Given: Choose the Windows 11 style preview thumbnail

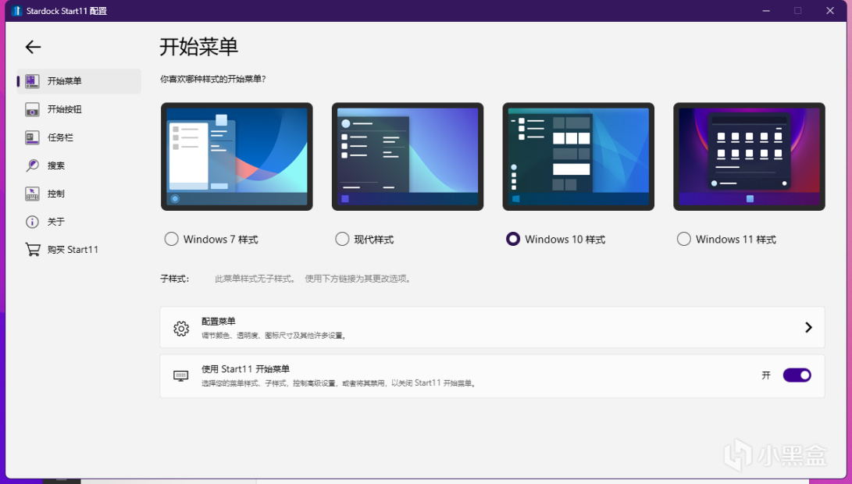Looking at the screenshot, I should [x=749, y=156].
